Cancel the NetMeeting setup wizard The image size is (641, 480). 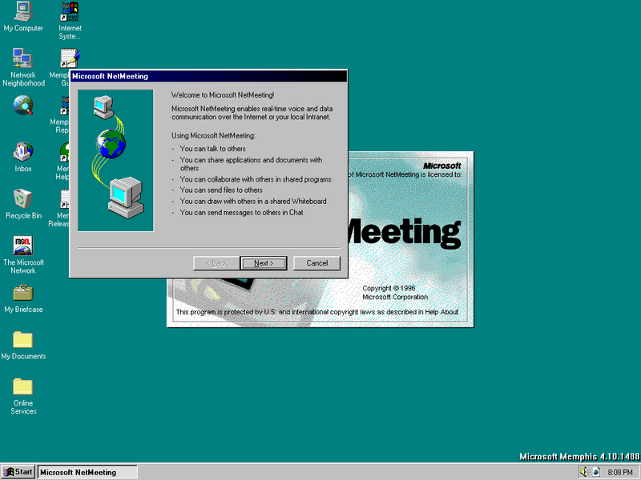click(x=316, y=263)
